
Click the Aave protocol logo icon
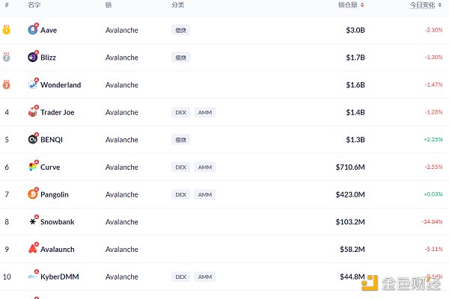(33, 30)
